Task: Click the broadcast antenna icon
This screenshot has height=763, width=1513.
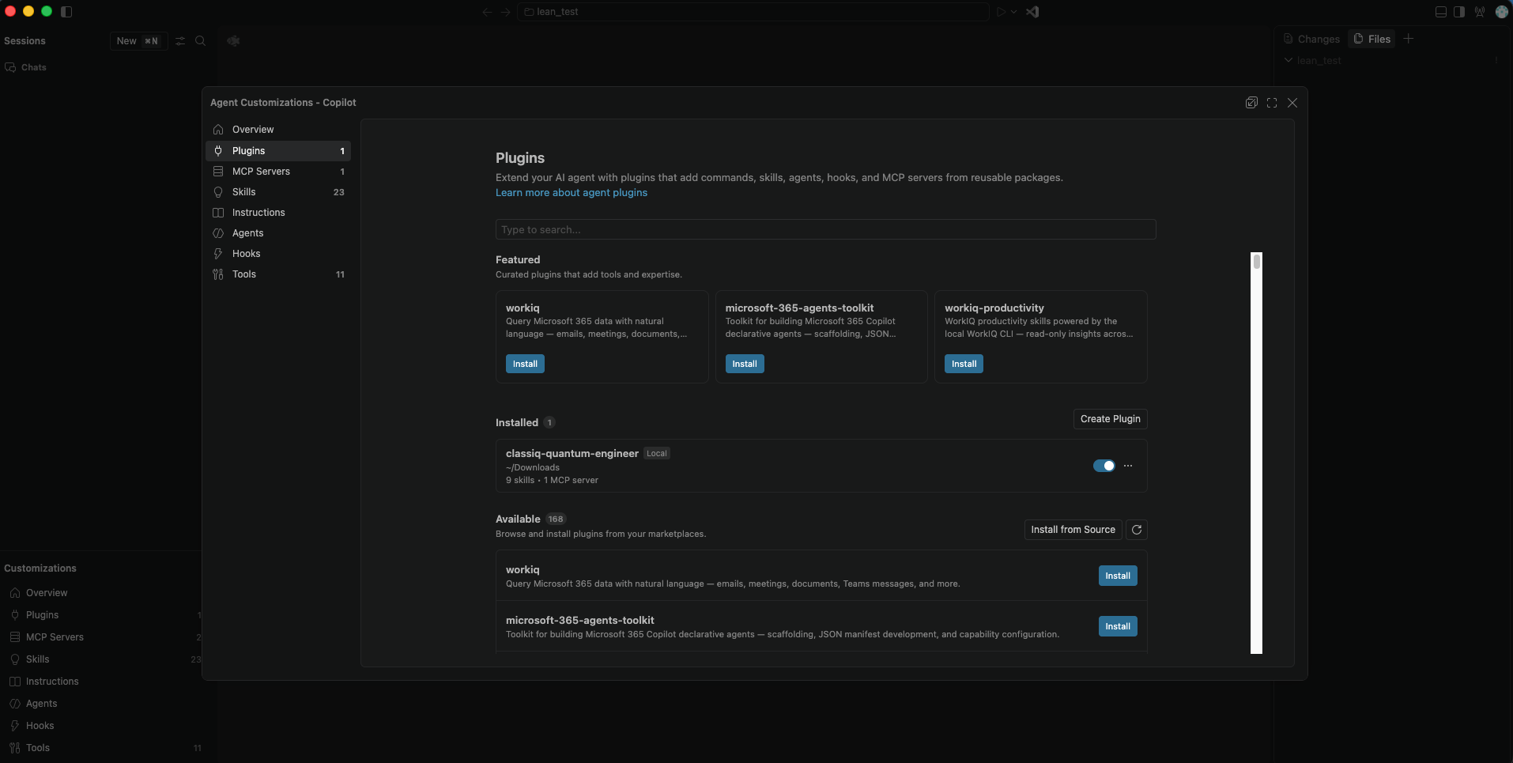Action: coord(1480,12)
